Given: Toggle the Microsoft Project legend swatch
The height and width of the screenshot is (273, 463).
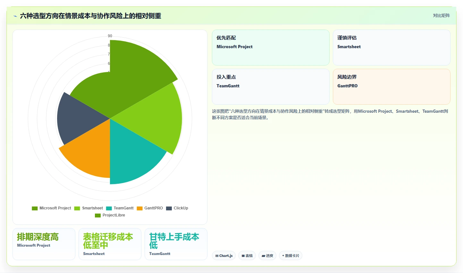Looking at the screenshot, I should [x=35, y=208].
